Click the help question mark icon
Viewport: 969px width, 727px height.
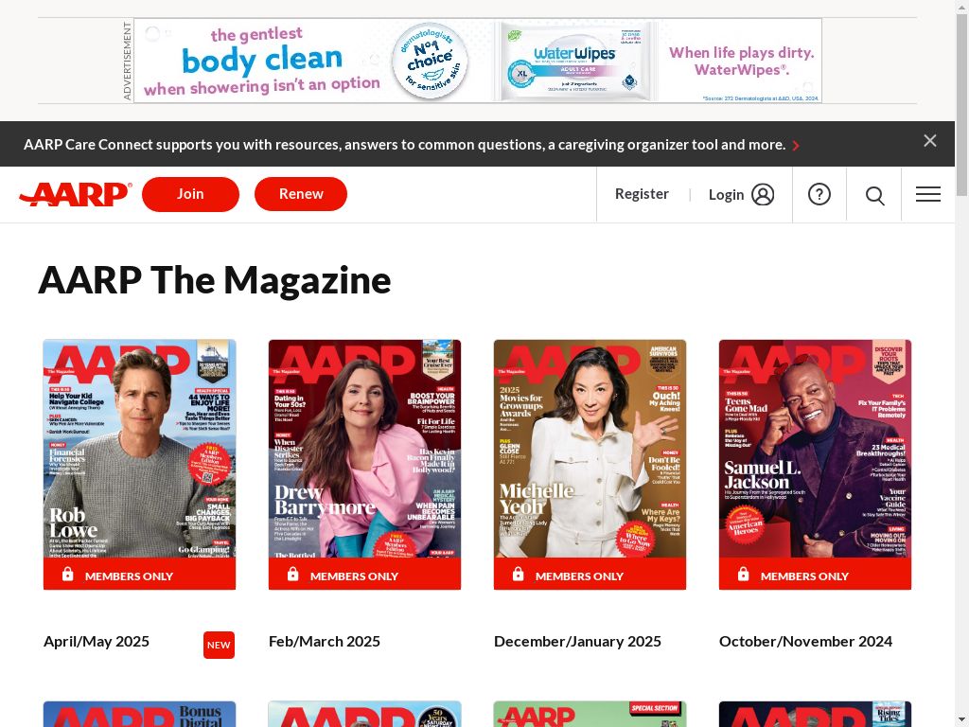(819, 194)
